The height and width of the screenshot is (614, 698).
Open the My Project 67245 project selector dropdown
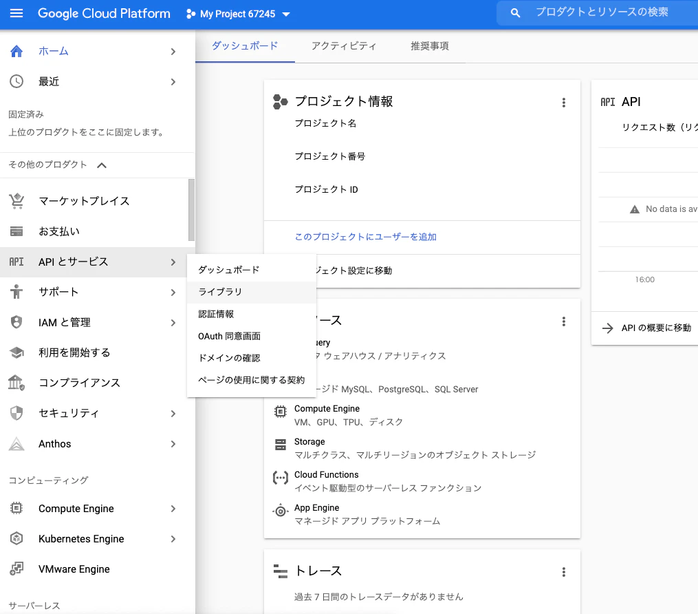(238, 14)
